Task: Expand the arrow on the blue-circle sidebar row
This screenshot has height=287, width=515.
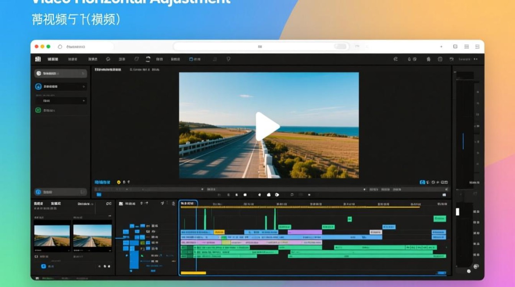Action: pyautogui.click(x=84, y=87)
